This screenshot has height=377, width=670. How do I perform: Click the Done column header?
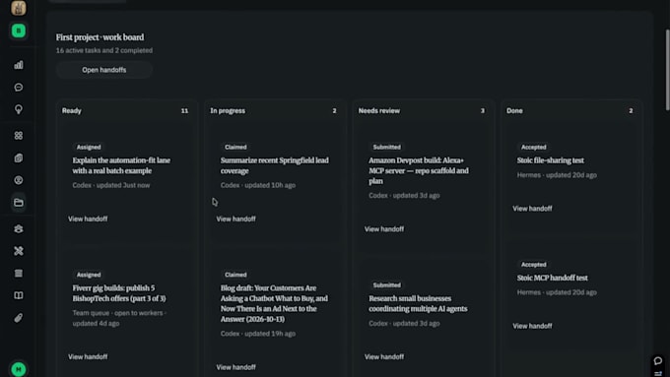click(514, 110)
